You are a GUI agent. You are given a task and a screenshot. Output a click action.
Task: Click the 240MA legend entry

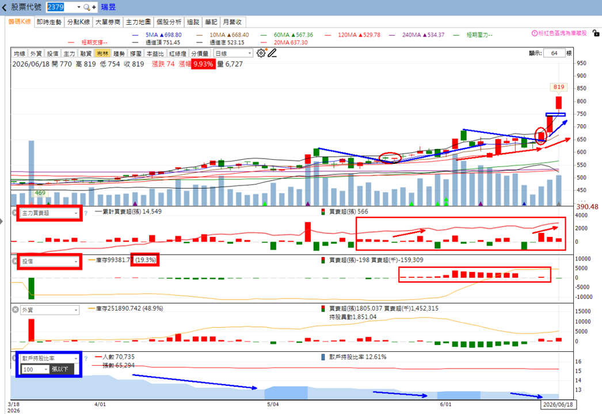[417, 34]
